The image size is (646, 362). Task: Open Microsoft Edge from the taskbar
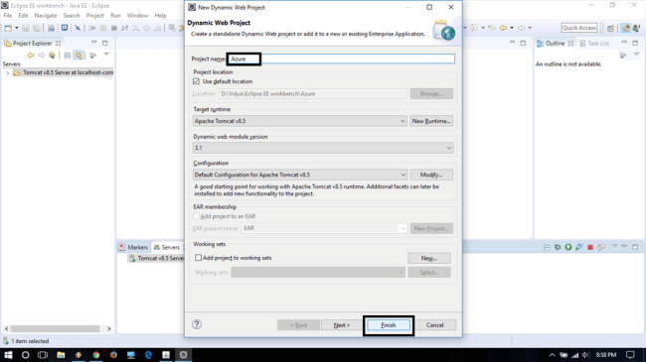pyautogui.click(x=148, y=355)
